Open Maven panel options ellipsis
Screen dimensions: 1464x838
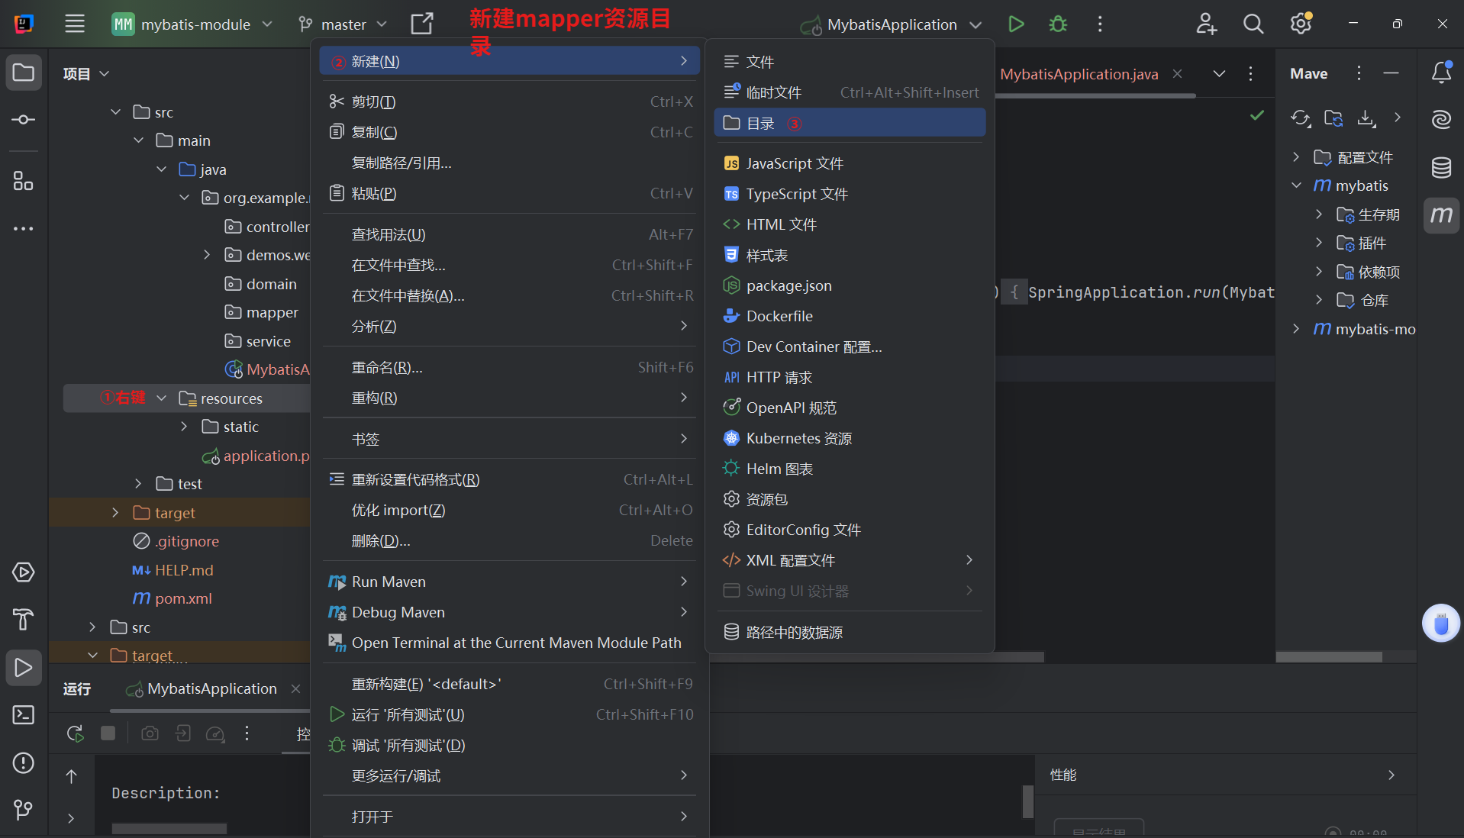pyautogui.click(x=1359, y=73)
